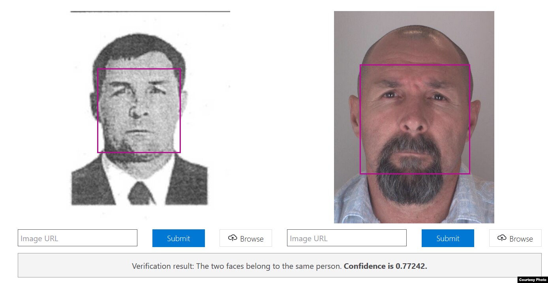548x283 pixels.
Task: Focus the right Image URL text box
Action: point(347,238)
